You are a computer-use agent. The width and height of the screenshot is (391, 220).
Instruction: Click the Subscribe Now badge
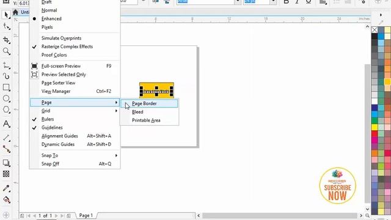point(337,186)
